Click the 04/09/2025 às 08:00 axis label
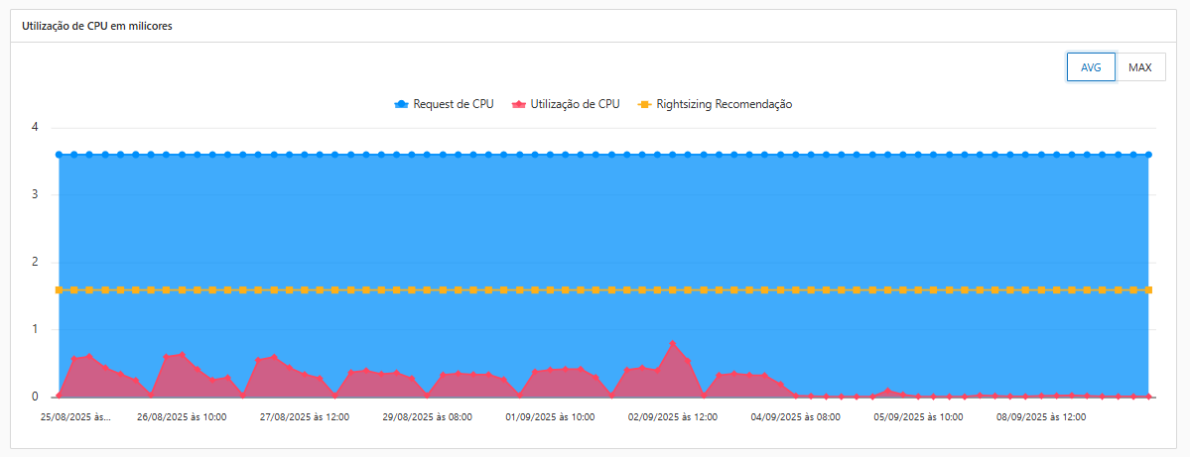 click(796, 417)
